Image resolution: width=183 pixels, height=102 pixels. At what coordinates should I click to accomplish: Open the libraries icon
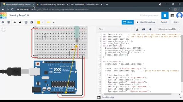coord(144,29)
